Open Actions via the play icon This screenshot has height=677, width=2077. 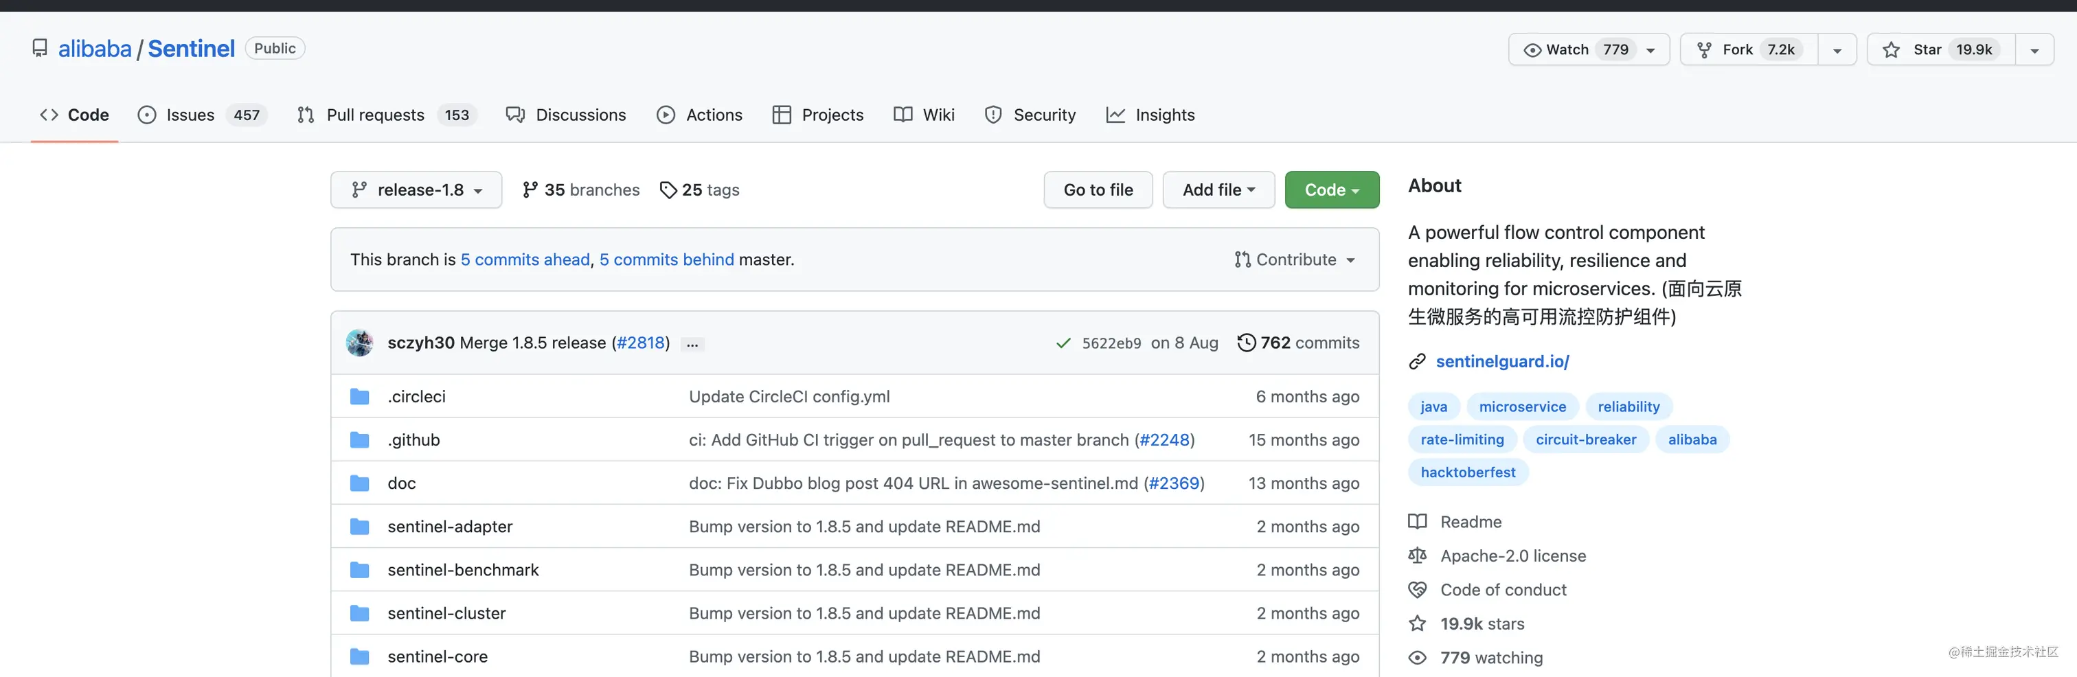666,115
